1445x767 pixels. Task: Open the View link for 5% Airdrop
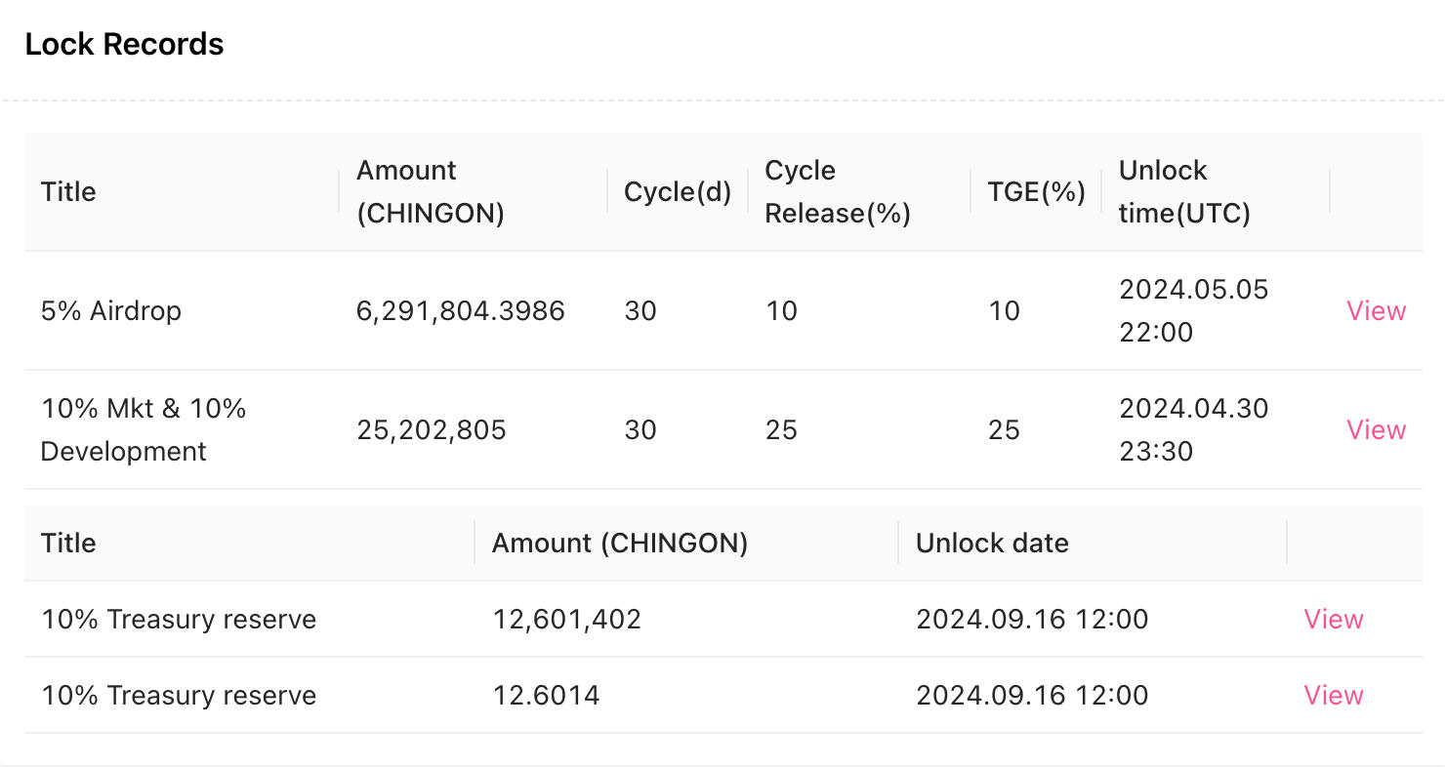[x=1376, y=310]
